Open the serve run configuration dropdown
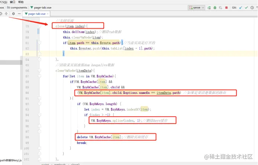The height and width of the screenshot is (165, 258). tap(197, 7)
